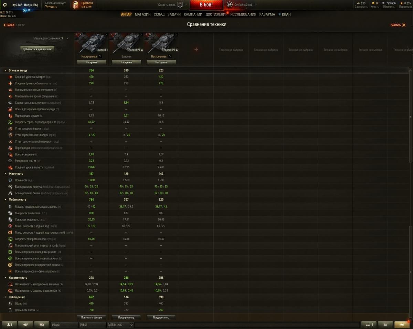413x329 pixels.
Task: Click the platoon creation icon
Action: 180,4
